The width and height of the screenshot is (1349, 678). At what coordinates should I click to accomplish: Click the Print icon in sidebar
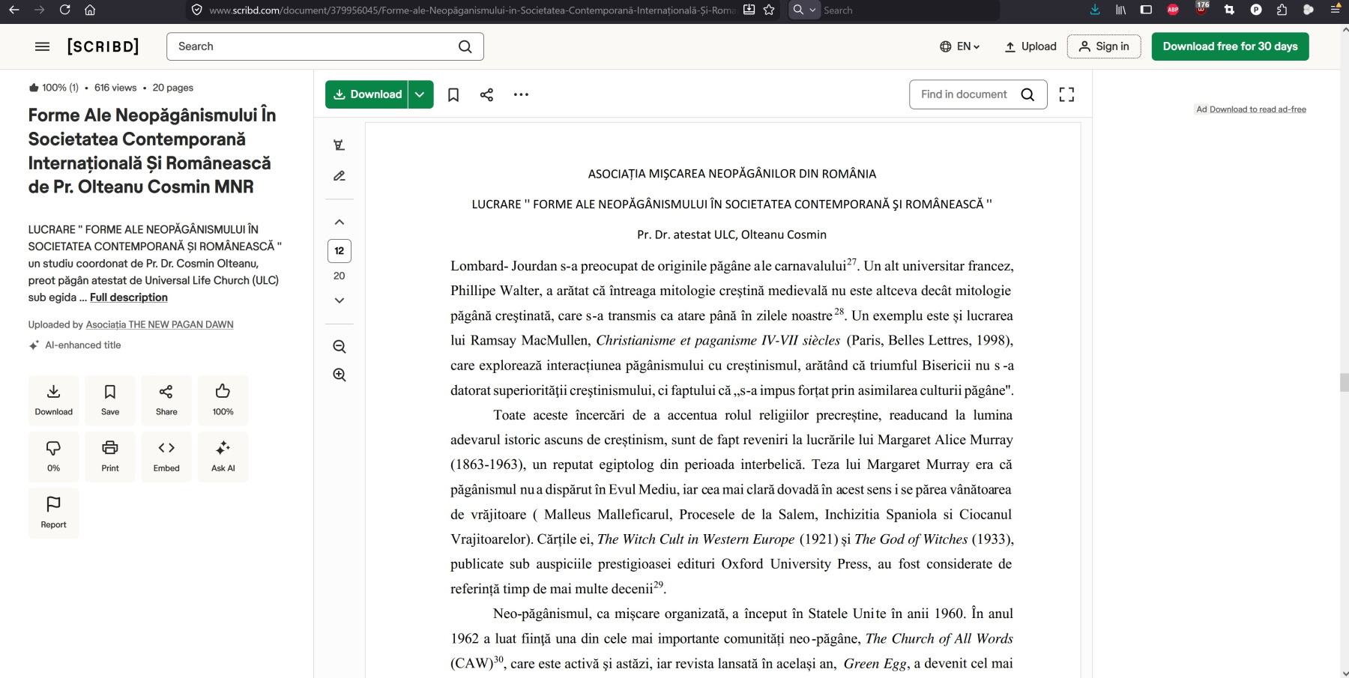click(110, 456)
